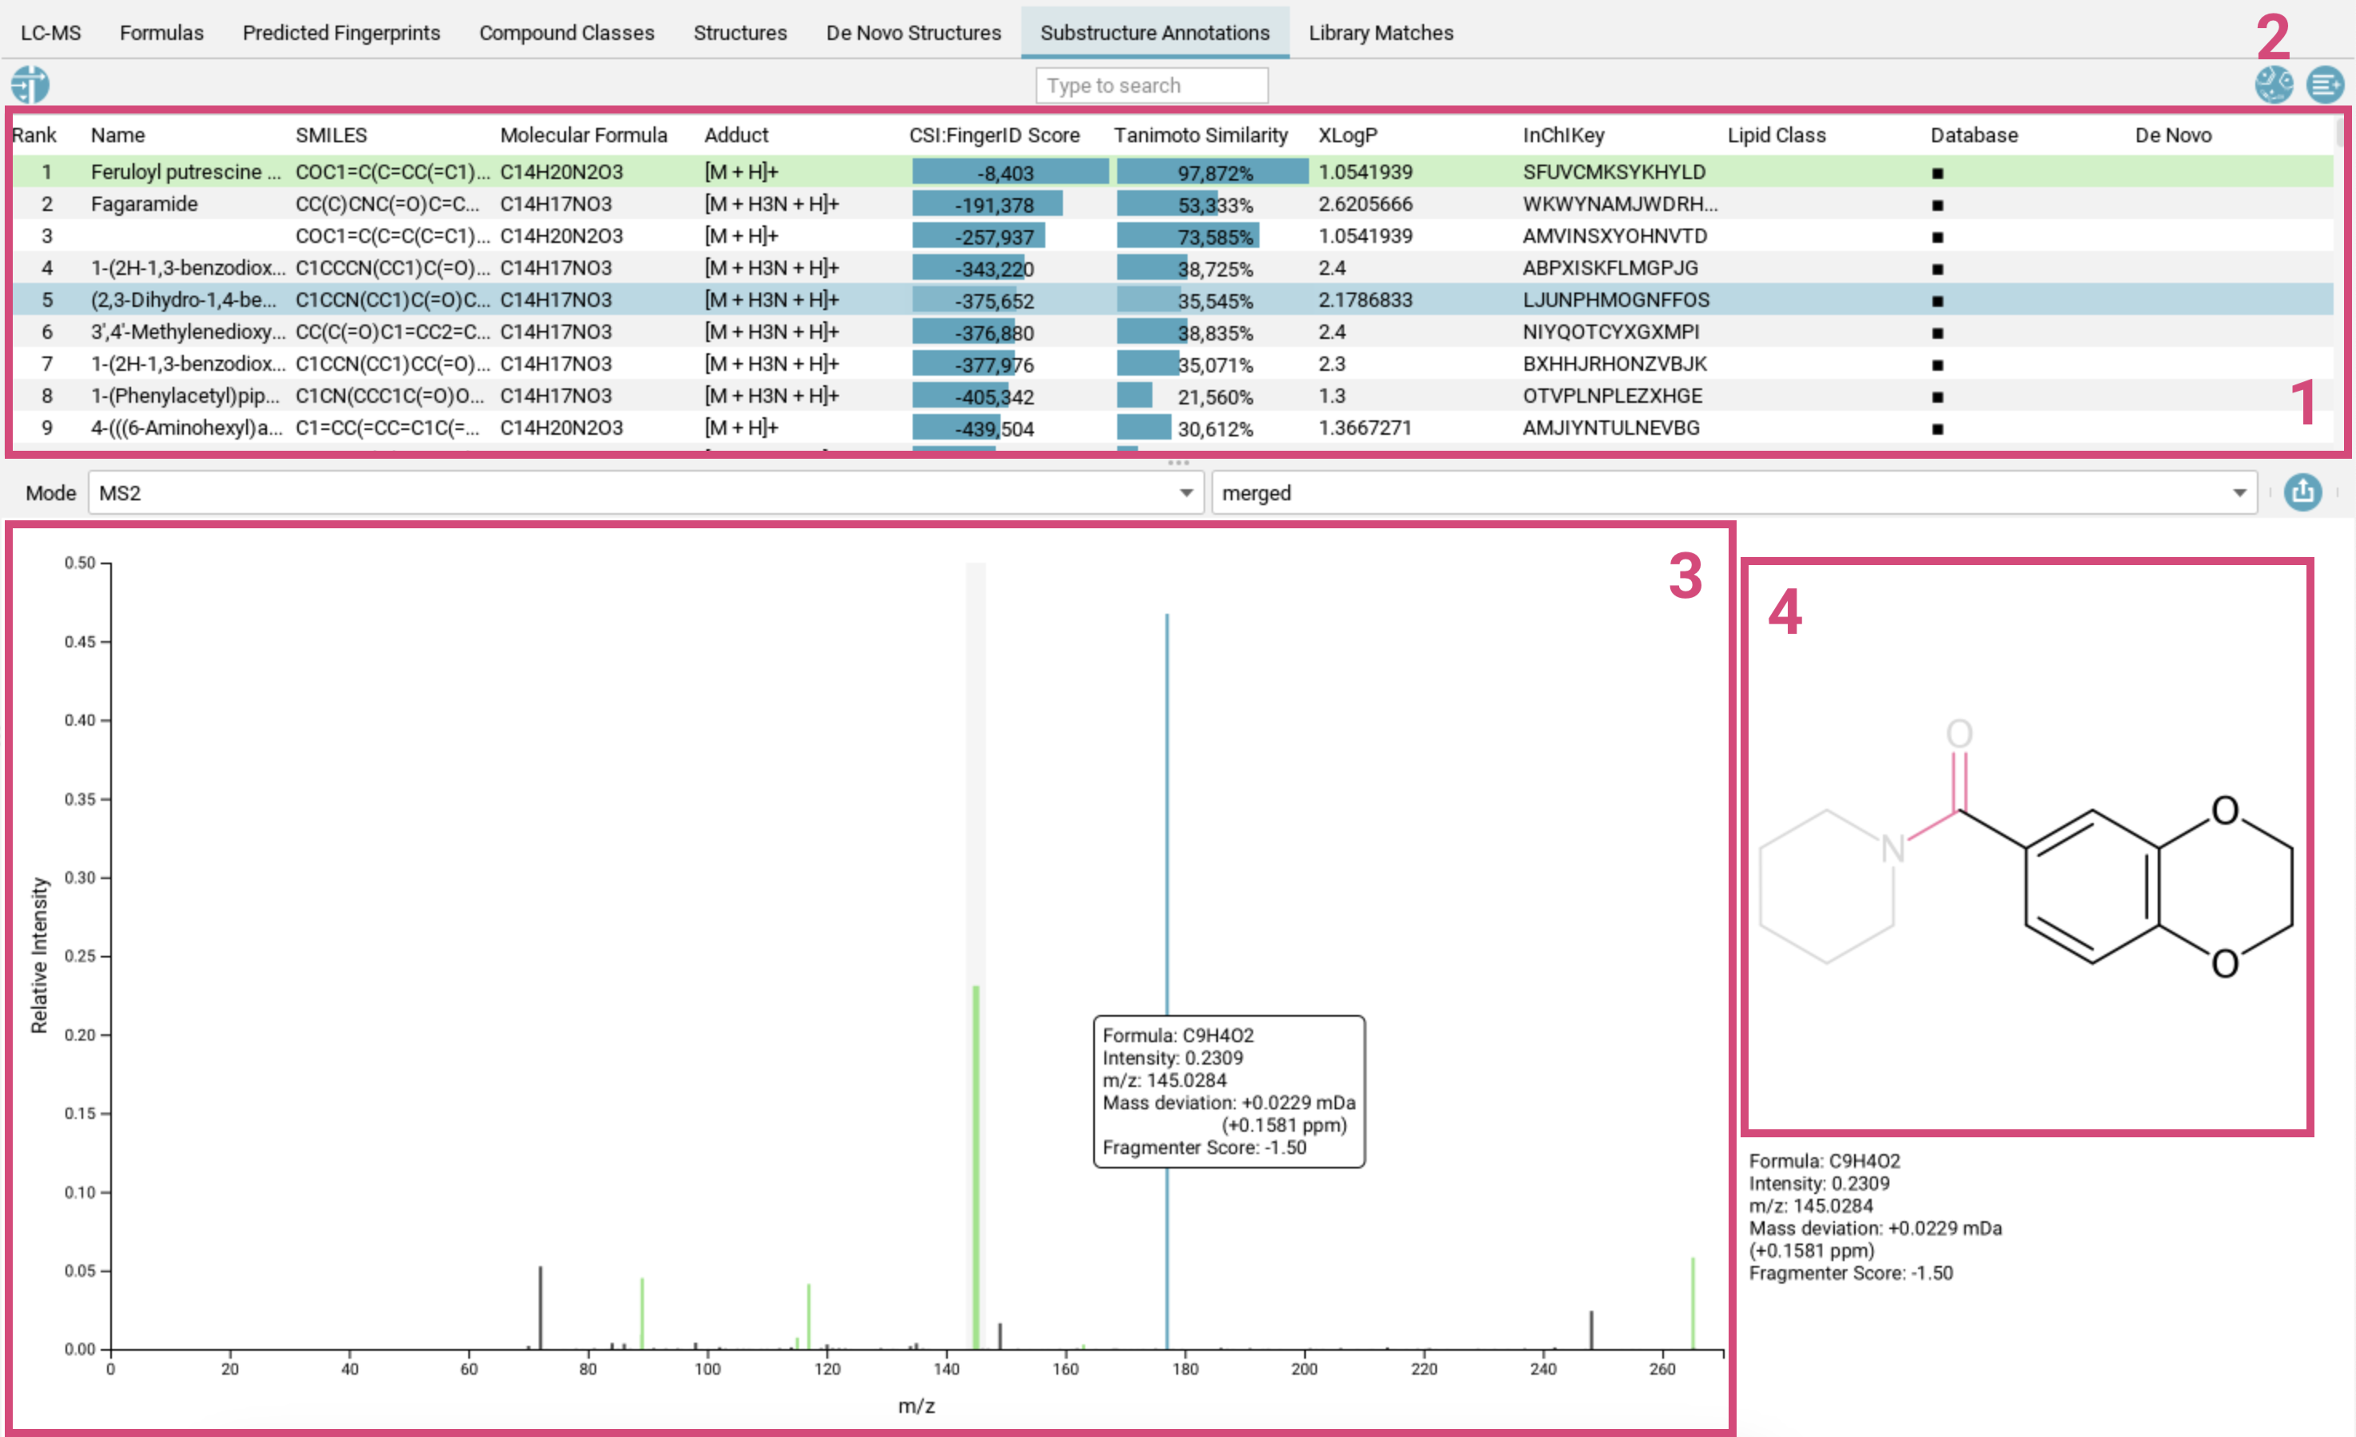This screenshot has width=2356, height=1437.
Task: Select the 1-(Phenylacetyl)pip... candidate row
Action: click(x=1172, y=396)
